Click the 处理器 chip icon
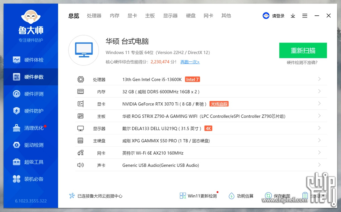341x212 pixels. point(80,79)
